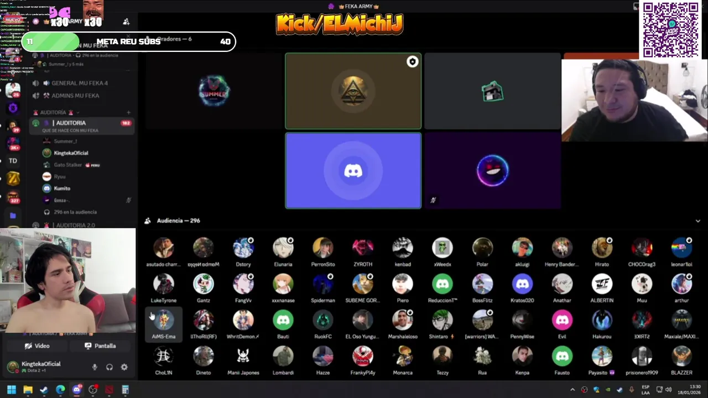Open Dstory audience member avatar
The image size is (708, 398).
243,248
